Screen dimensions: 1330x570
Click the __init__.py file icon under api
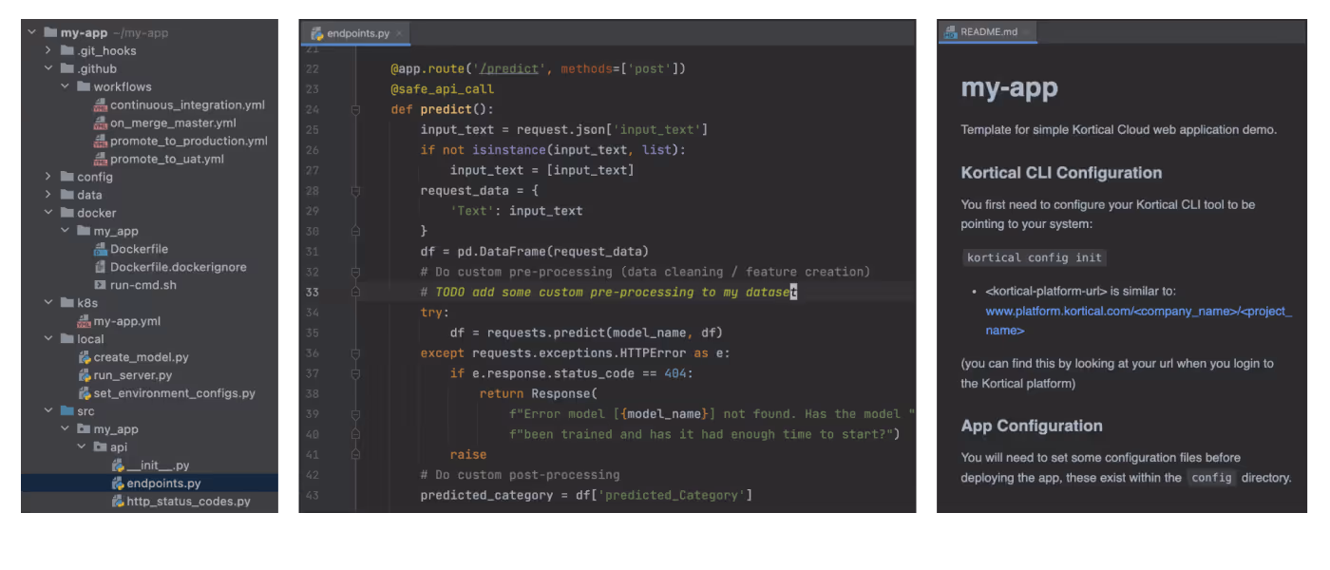click(x=116, y=465)
